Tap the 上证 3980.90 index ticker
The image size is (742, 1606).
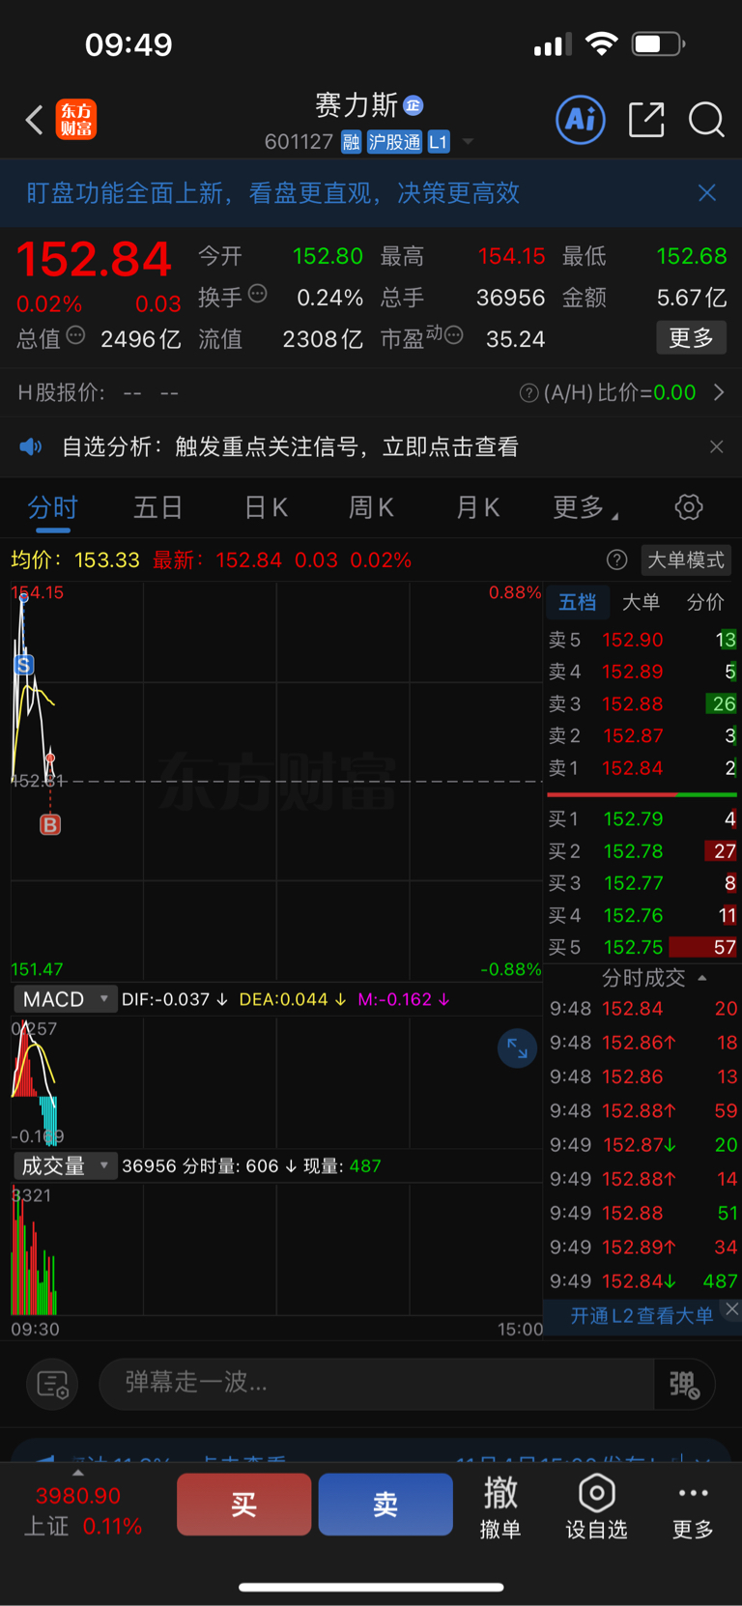83,1511
